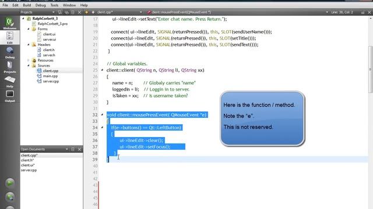Image resolution: width=373 pixels, height=209 pixels.
Task: Open client.h header file
Action: (48, 50)
